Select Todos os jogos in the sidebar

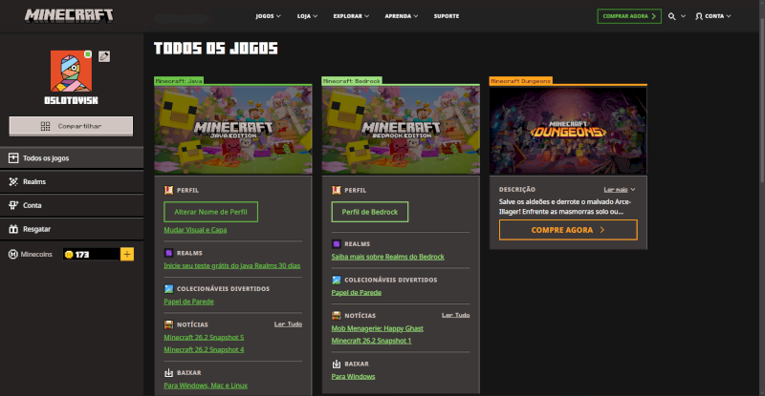click(x=72, y=157)
